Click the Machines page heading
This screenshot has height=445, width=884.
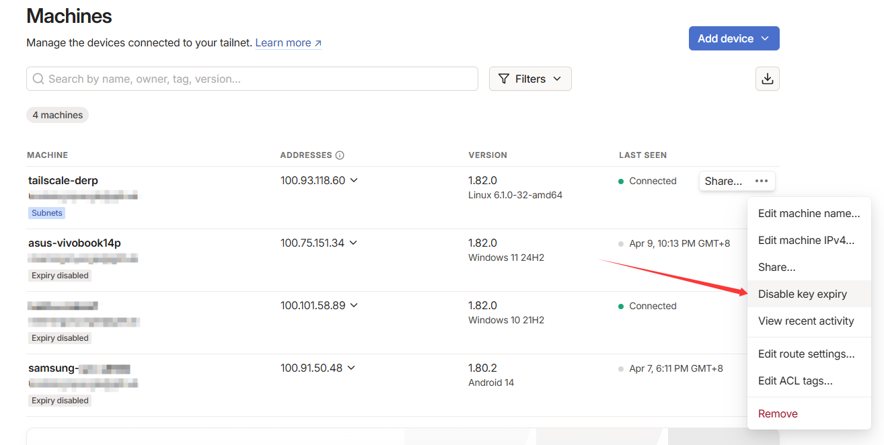69,15
